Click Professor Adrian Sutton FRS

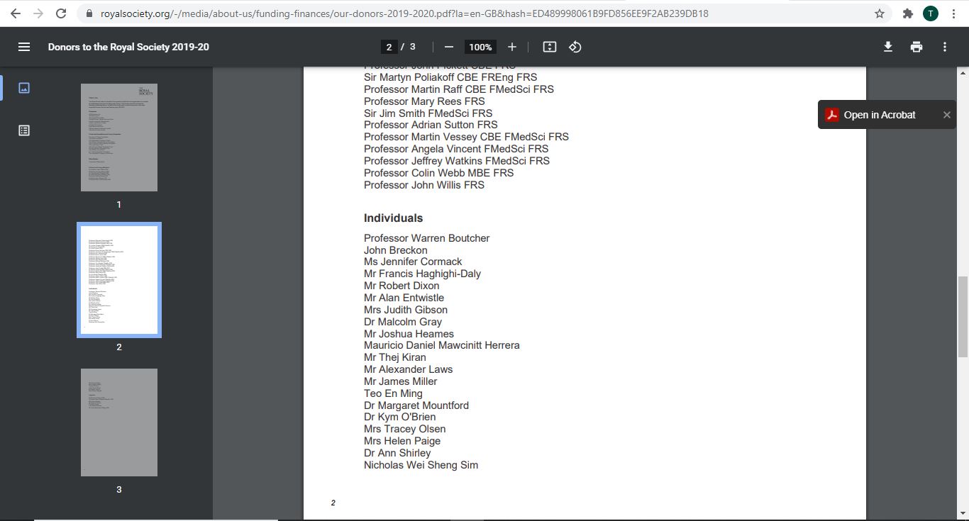431,125
